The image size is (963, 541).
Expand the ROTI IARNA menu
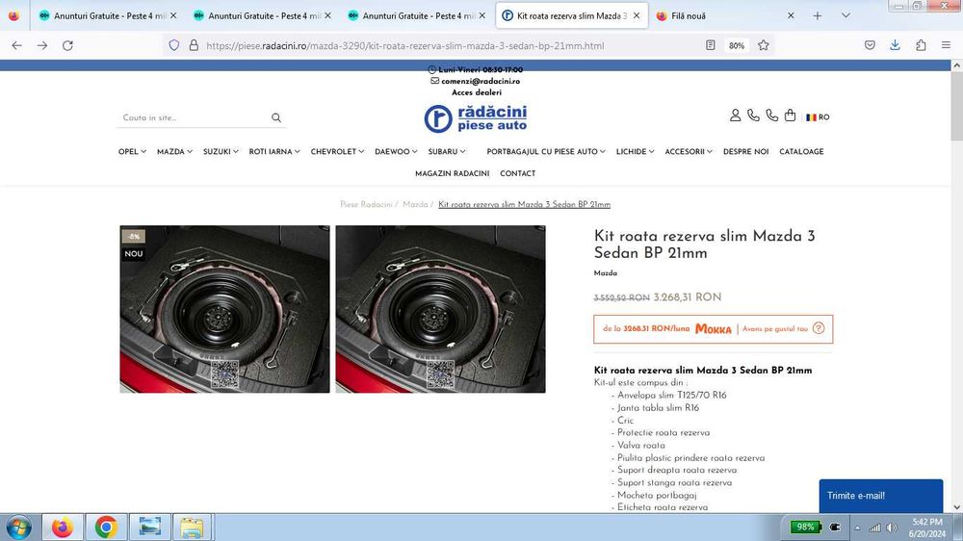coord(273,152)
